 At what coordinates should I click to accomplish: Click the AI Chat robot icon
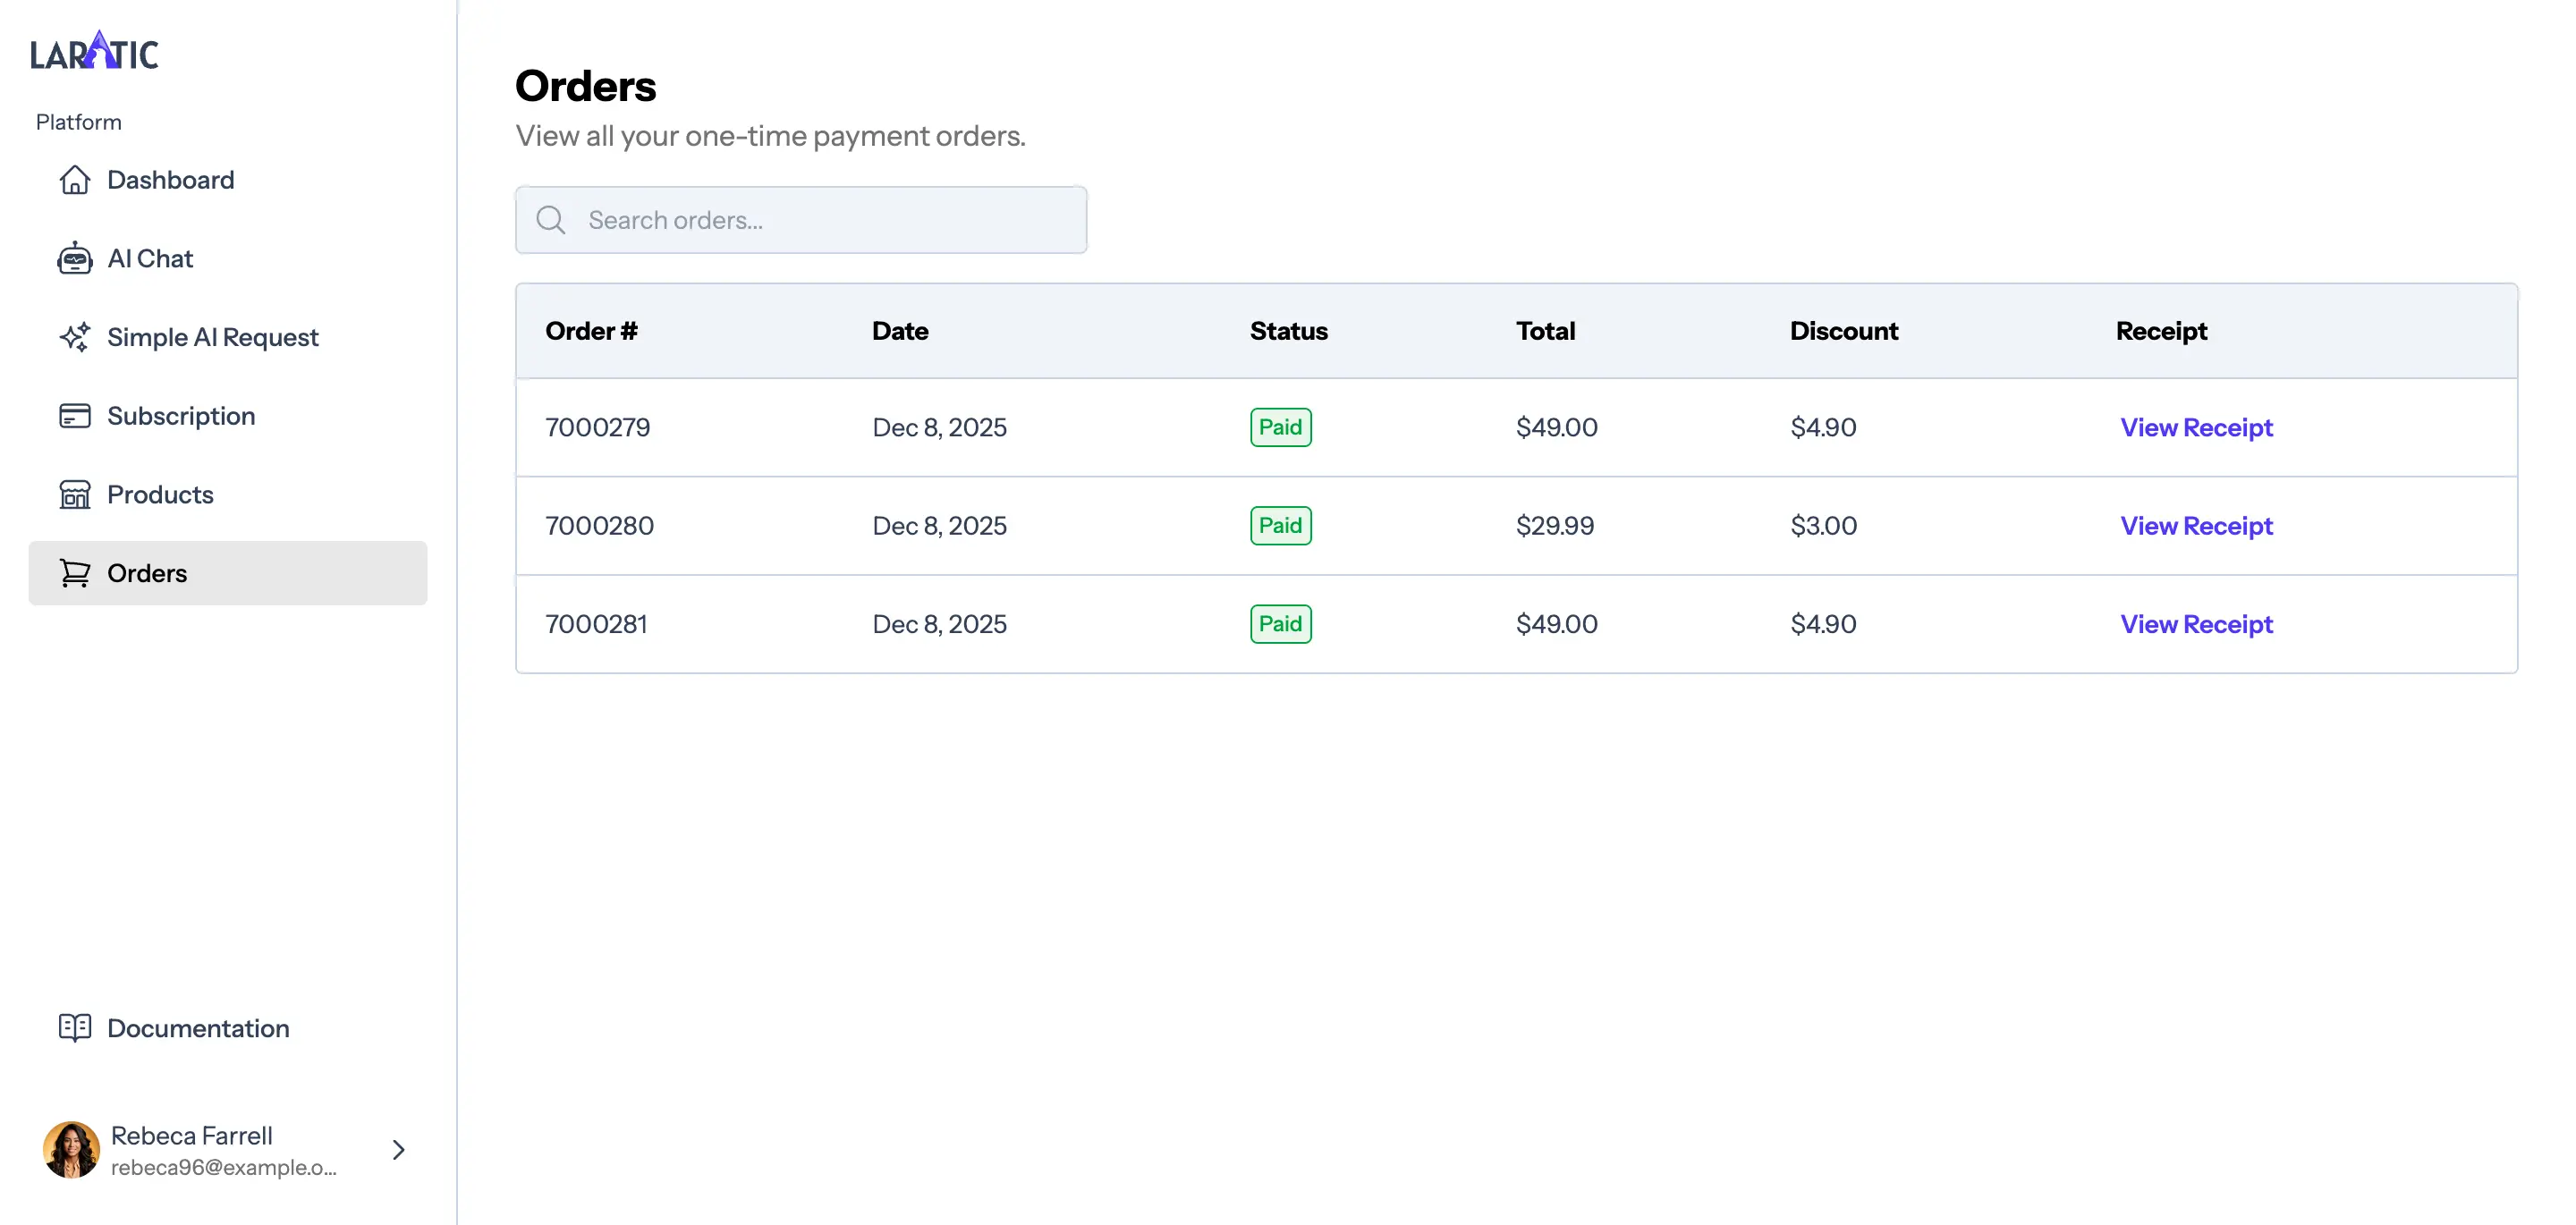click(x=75, y=258)
